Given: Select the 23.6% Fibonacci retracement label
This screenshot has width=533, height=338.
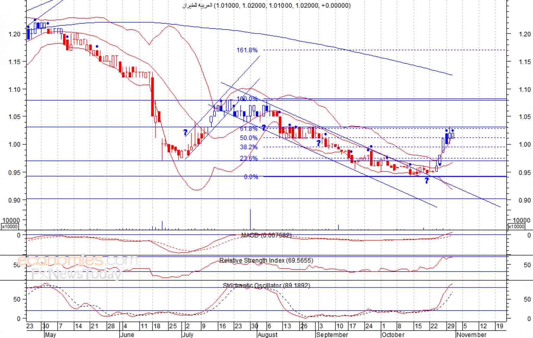Looking at the screenshot, I should point(249,158).
